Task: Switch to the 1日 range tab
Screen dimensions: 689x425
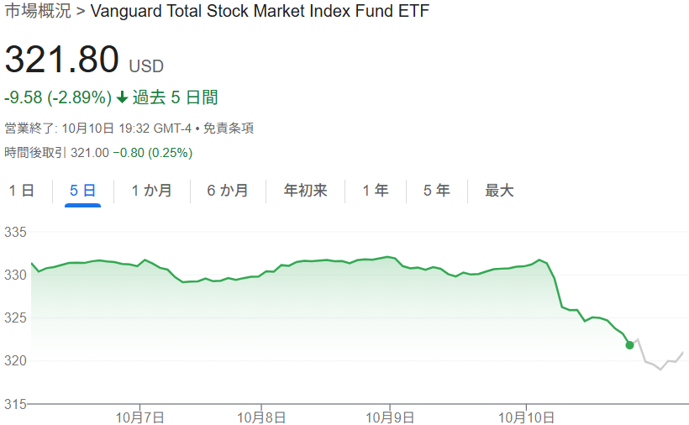Action: [x=22, y=191]
